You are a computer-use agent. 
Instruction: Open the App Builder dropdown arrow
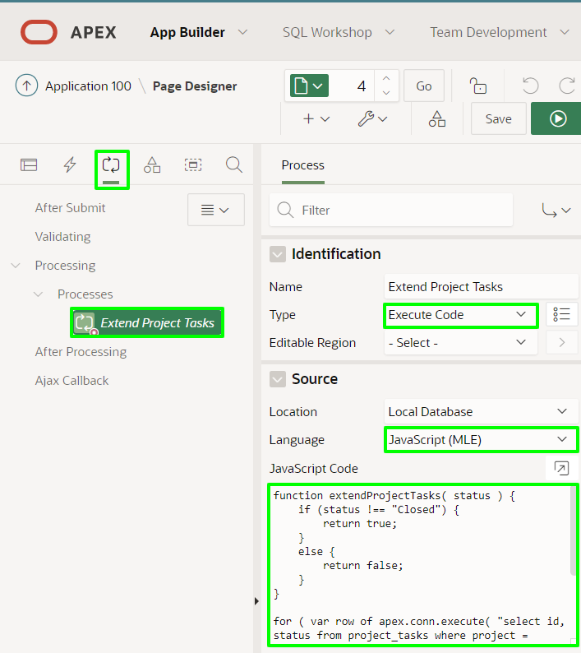pos(243,32)
